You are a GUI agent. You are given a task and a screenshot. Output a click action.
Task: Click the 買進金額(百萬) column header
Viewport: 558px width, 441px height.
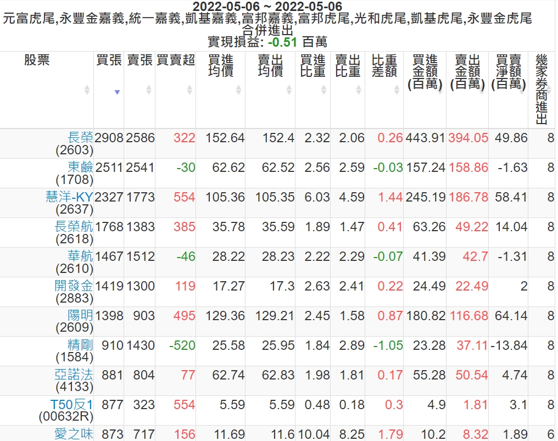pyautogui.click(x=425, y=72)
